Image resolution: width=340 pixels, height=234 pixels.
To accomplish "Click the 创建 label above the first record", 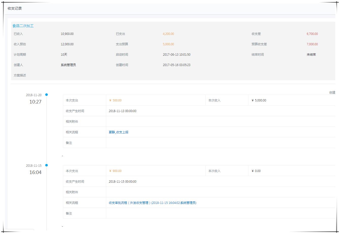I will pos(333,92).
